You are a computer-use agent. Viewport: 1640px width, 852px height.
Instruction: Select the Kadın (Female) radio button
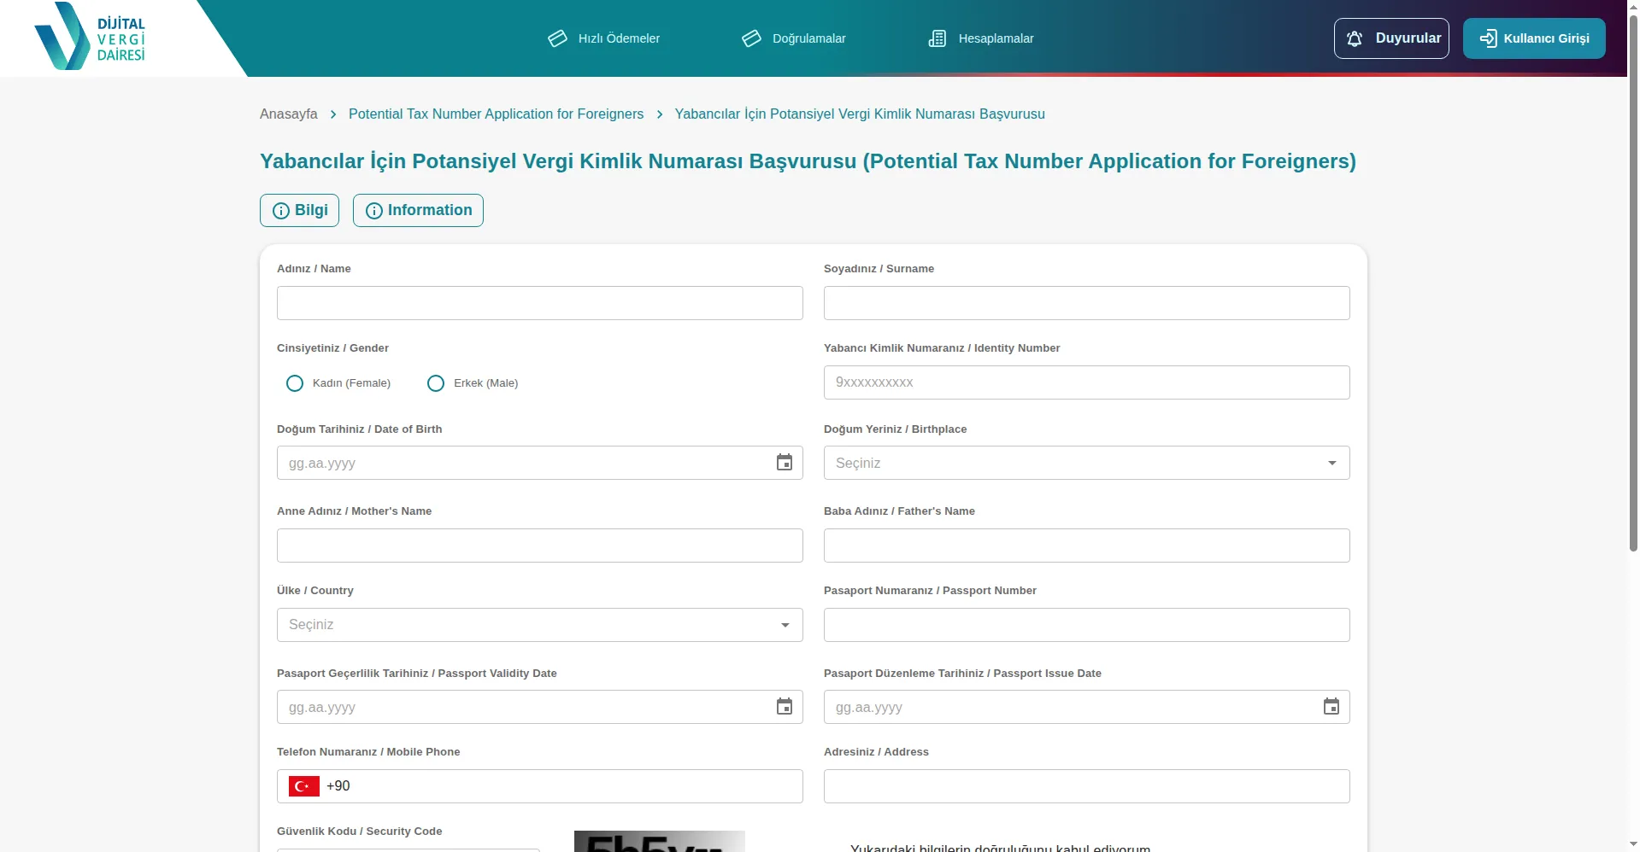point(295,383)
